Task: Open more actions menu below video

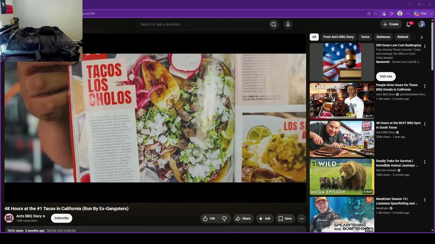Action: 301,219
